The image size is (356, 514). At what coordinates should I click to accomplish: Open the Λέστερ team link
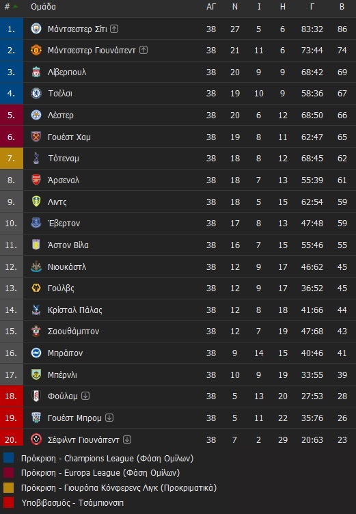[x=61, y=115]
